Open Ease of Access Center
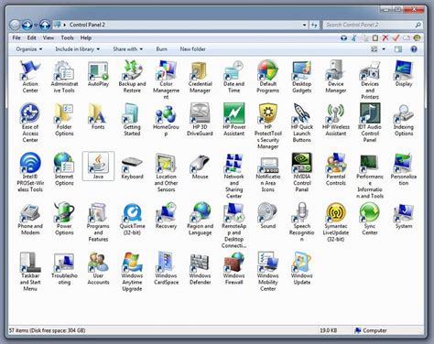Viewport: 434px width, 344px height. [x=30, y=123]
